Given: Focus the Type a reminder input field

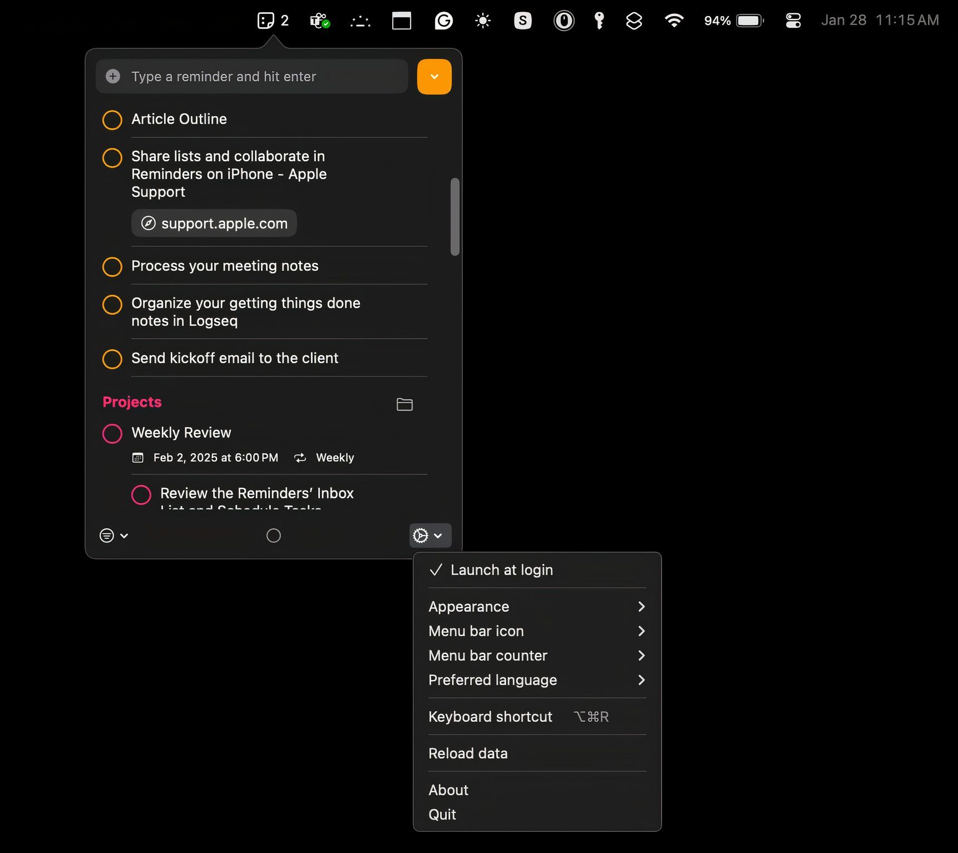Looking at the screenshot, I should [x=252, y=76].
